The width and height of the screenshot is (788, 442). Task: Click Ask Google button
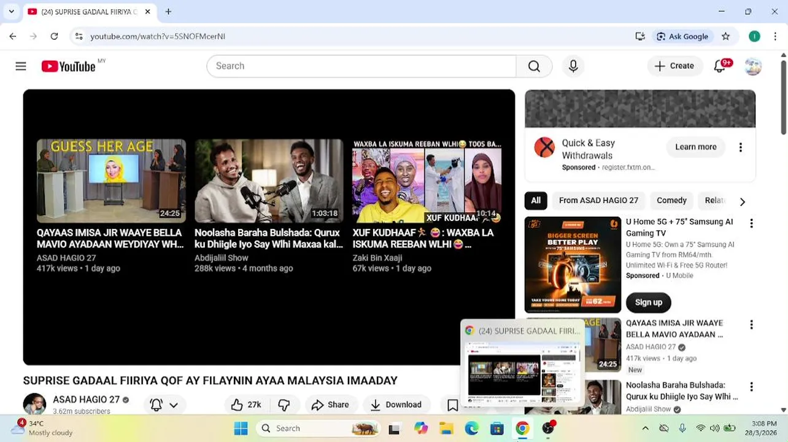(x=682, y=36)
